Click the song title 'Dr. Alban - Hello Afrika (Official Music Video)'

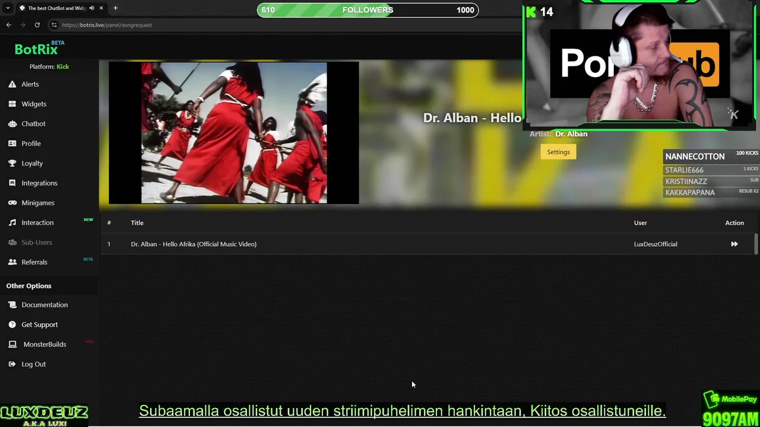click(x=194, y=244)
